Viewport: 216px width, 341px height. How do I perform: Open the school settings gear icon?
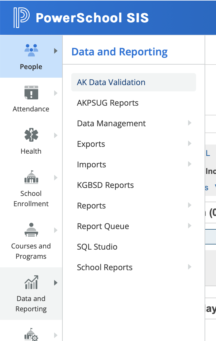[31, 334]
